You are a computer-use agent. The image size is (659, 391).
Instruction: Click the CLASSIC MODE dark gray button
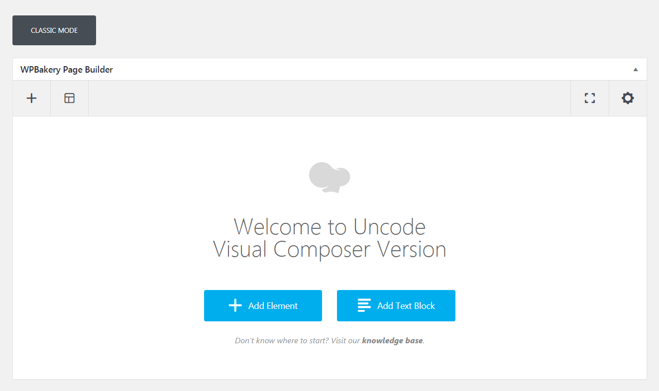tap(54, 30)
